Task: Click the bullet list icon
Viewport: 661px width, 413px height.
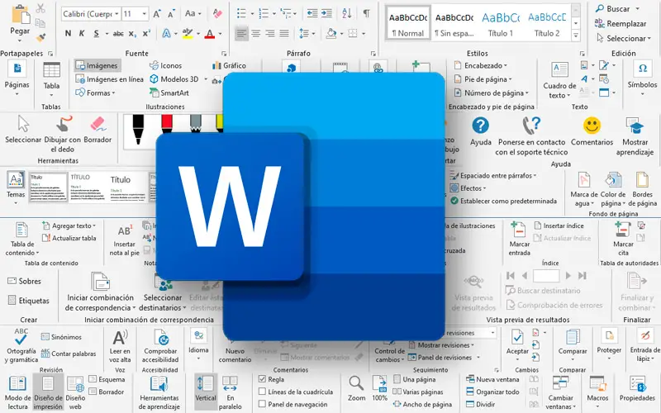Action: click(241, 13)
